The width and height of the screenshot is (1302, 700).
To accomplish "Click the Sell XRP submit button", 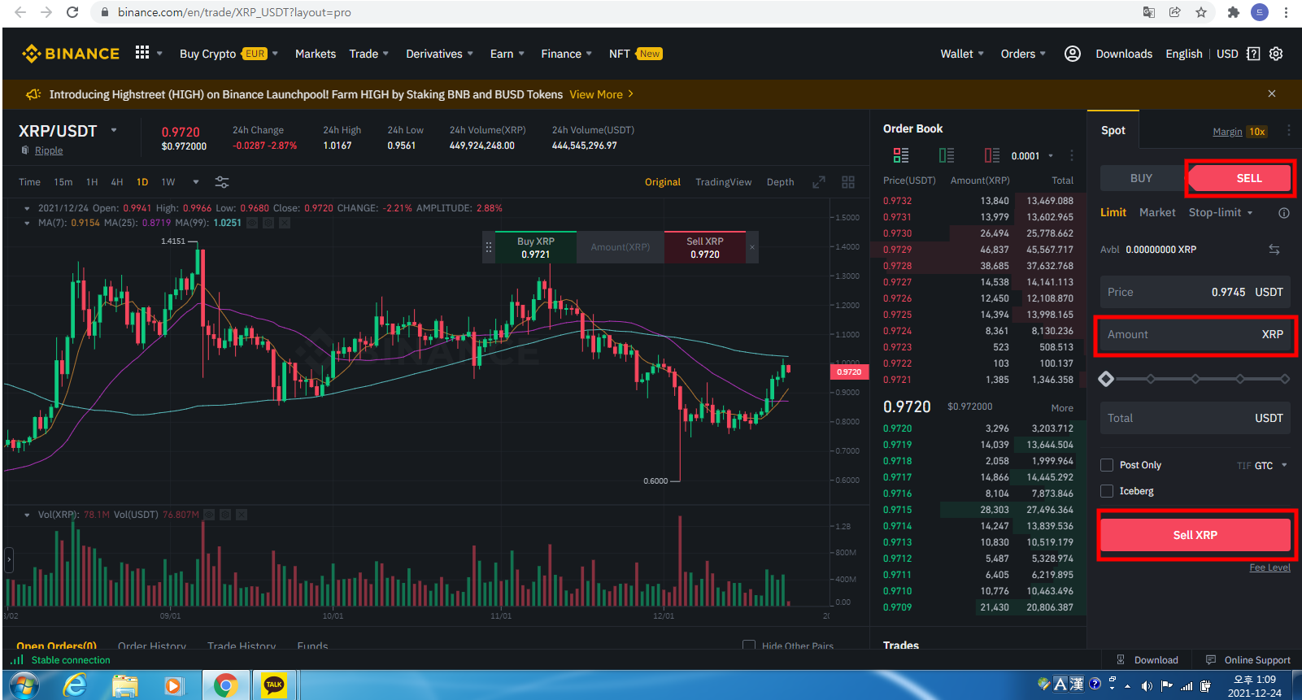I will point(1195,535).
